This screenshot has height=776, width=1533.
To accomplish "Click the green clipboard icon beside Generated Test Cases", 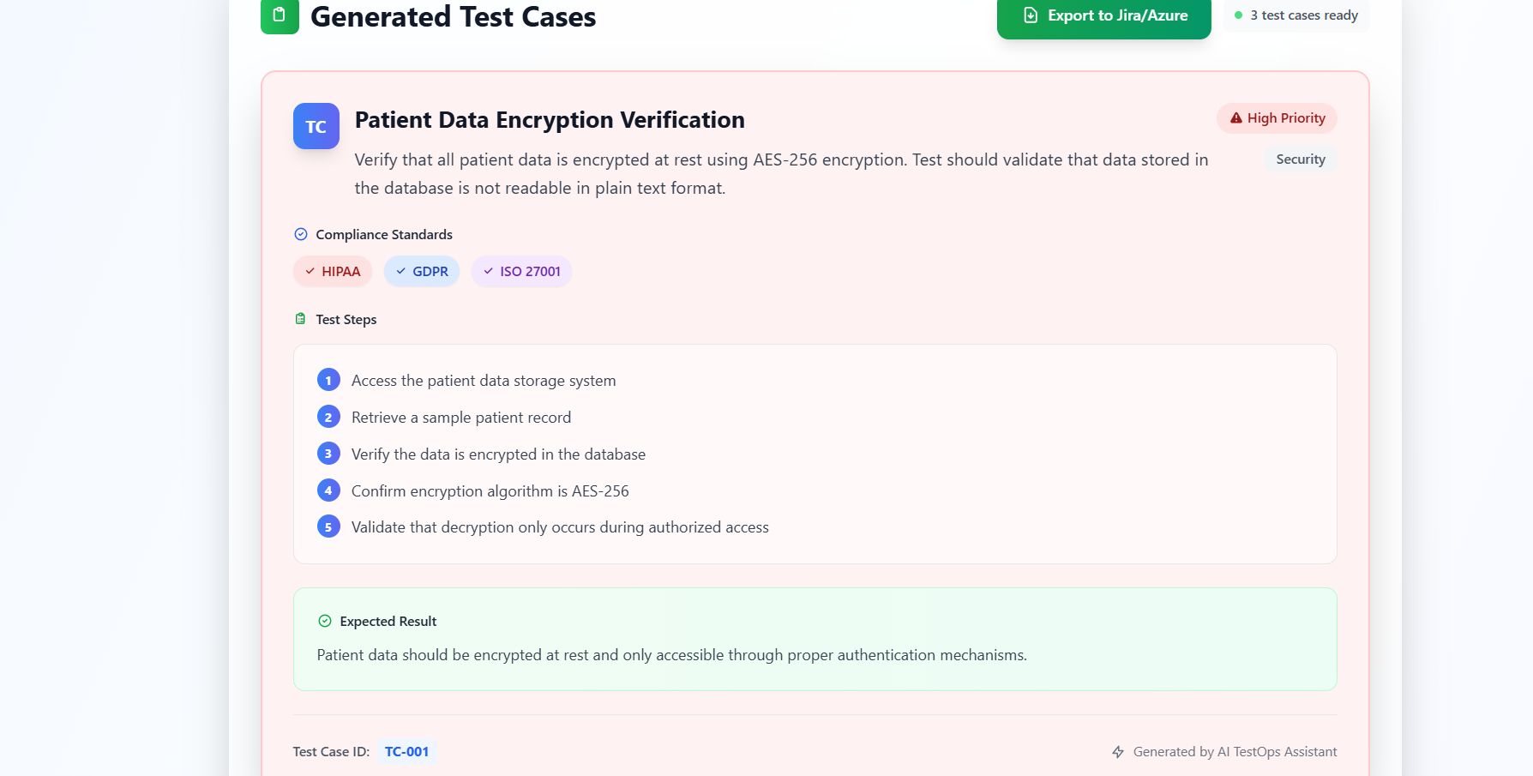I will coord(280,15).
